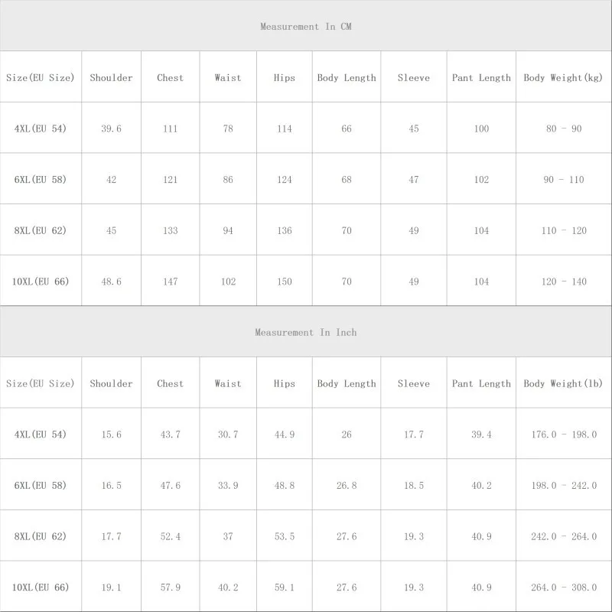Click weight range 90 - 110

click(564, 180)
